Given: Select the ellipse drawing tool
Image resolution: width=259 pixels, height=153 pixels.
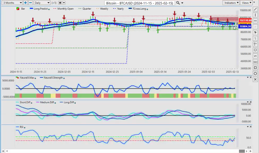Looking at the screenshot, I should (x=255, y=74).
